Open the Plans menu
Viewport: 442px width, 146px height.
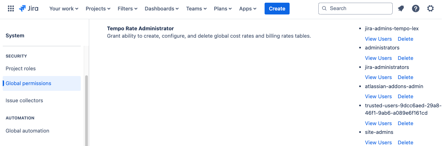[223, 9]
